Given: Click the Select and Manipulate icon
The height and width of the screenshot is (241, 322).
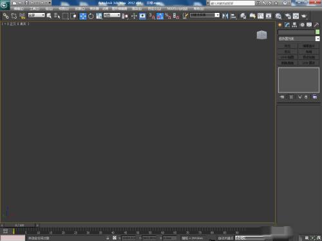Looking at the screenshot, I should 134,16.
